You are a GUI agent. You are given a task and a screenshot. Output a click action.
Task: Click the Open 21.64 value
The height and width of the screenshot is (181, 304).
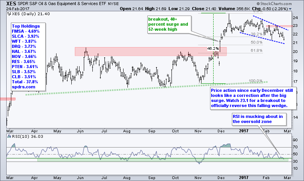[131, 9]
